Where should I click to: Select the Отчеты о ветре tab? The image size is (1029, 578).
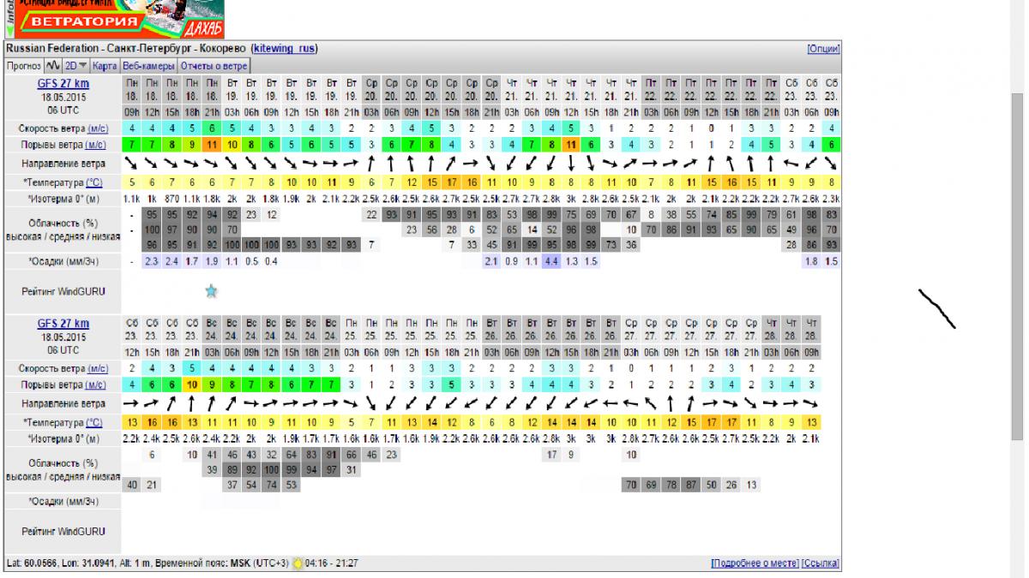pos(214,65)
